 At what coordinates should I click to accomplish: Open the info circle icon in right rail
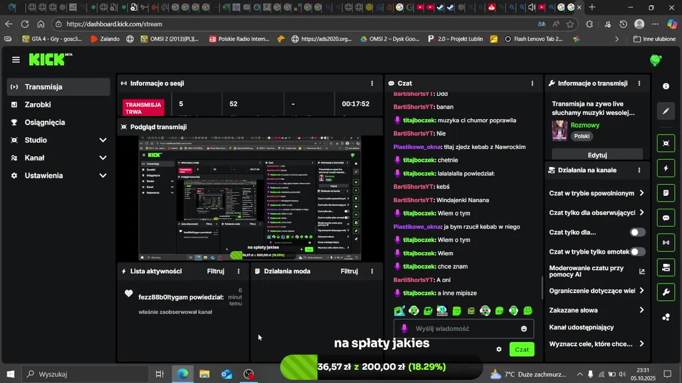[666, 86]
